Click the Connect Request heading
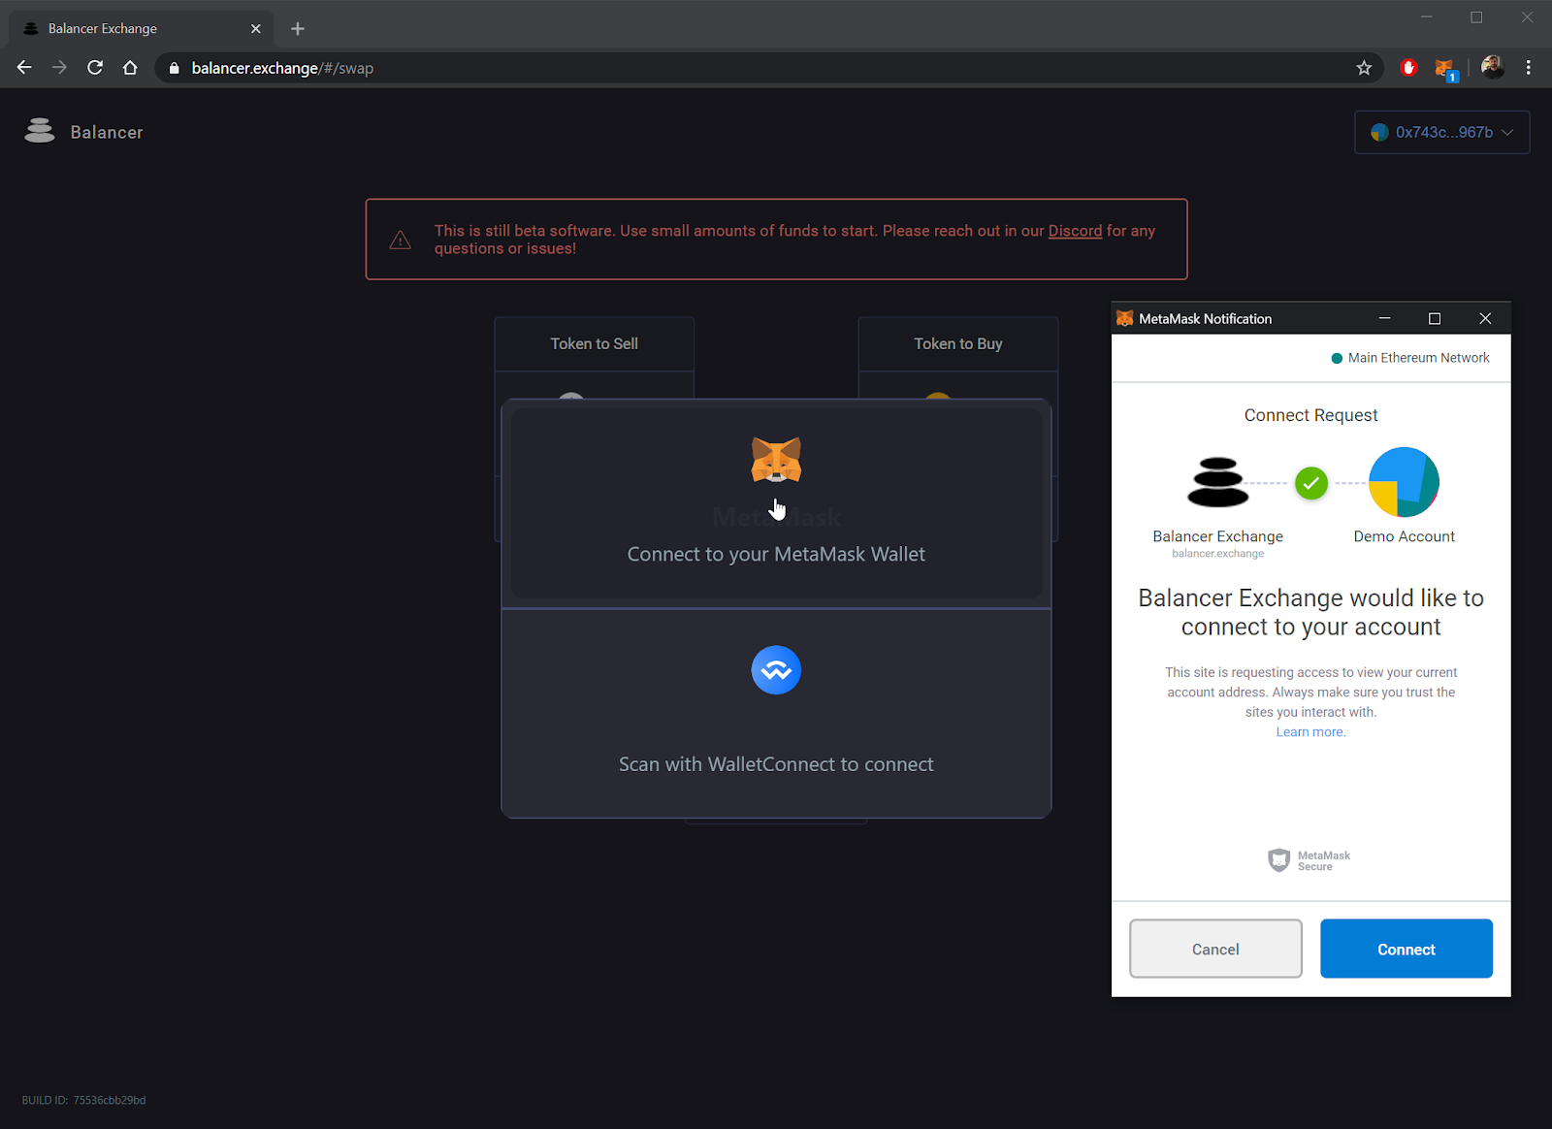Image resolution: width=1552 pixels, height=1129 pixels. (1310, 415)
